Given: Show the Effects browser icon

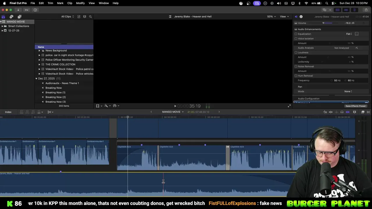Looking at the screenshot, I should [363, 112].
